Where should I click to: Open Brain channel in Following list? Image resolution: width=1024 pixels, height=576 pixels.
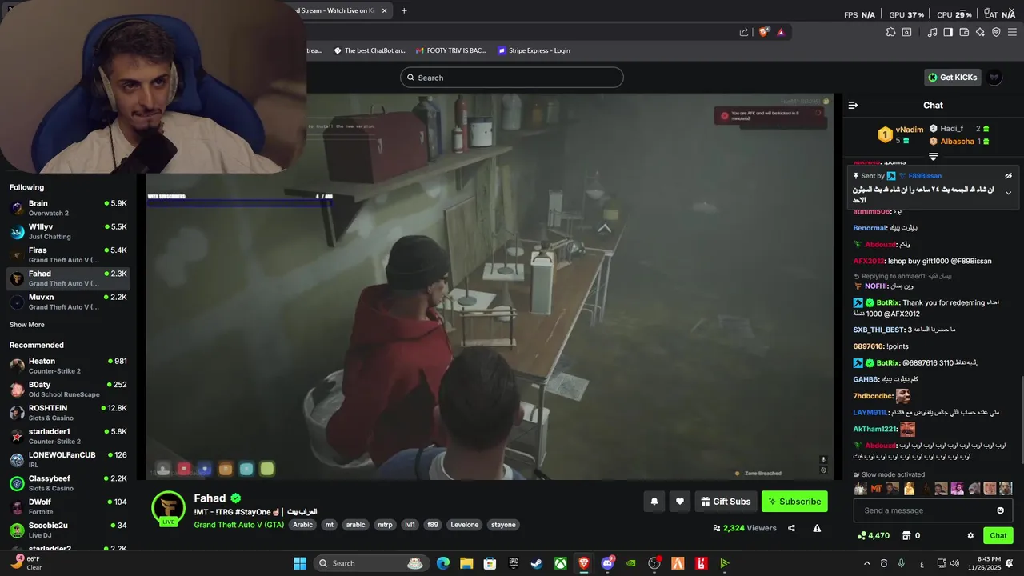[68, 208]
